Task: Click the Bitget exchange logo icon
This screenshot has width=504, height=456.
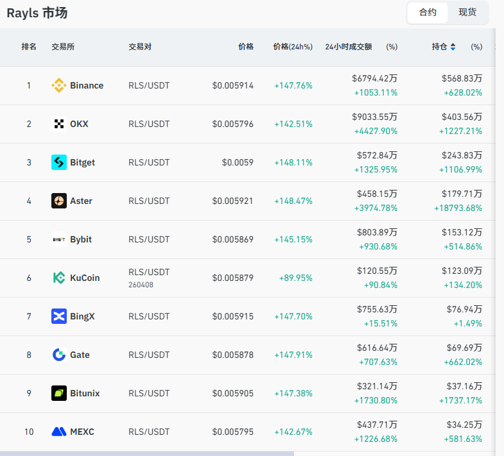Action: pyautogui.click(x=59, y=162)
